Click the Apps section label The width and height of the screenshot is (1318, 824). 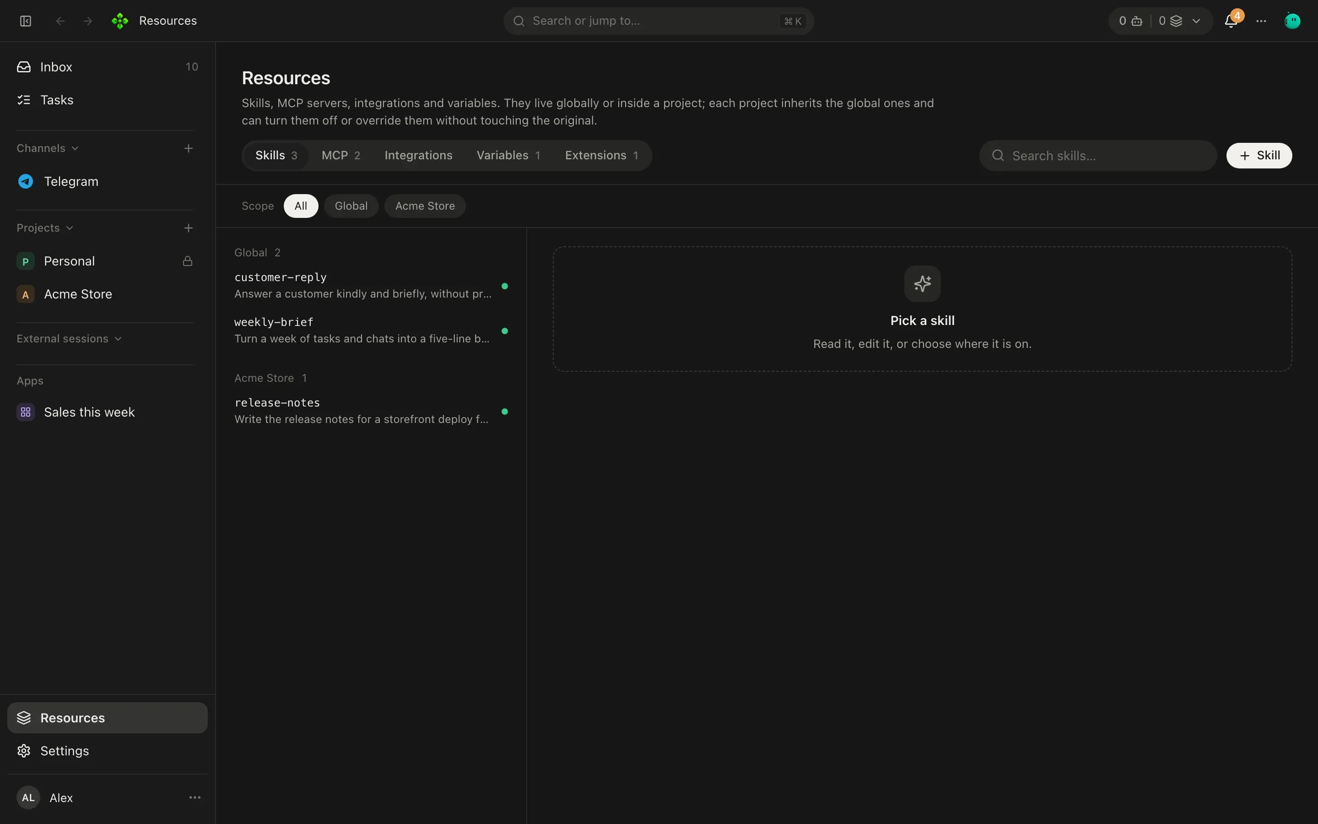coord(30,380)
